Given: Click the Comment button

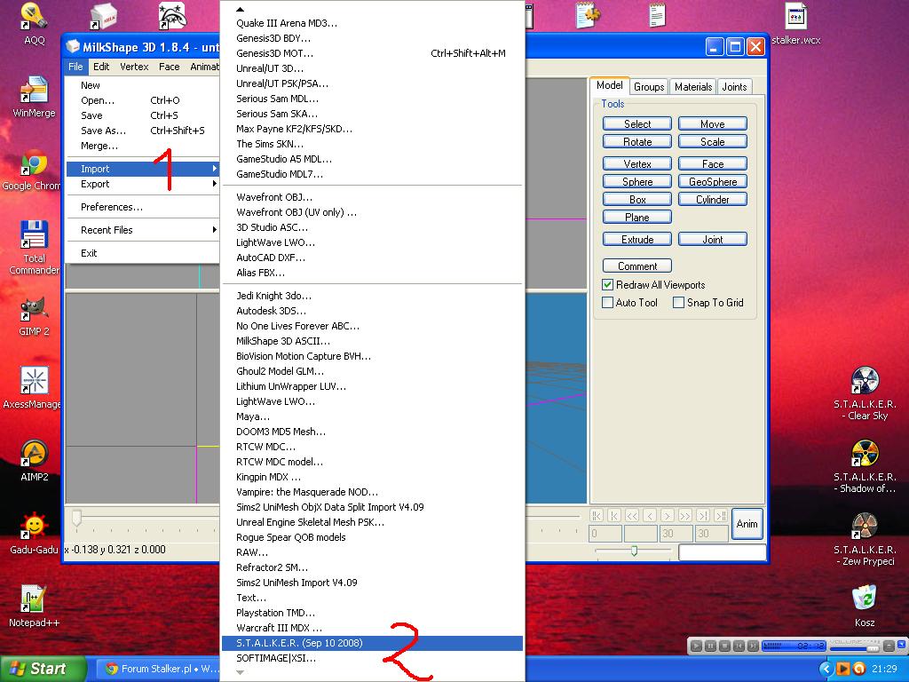Looking at the screenshot, I should pyautogui.click(x=637, y=266).
